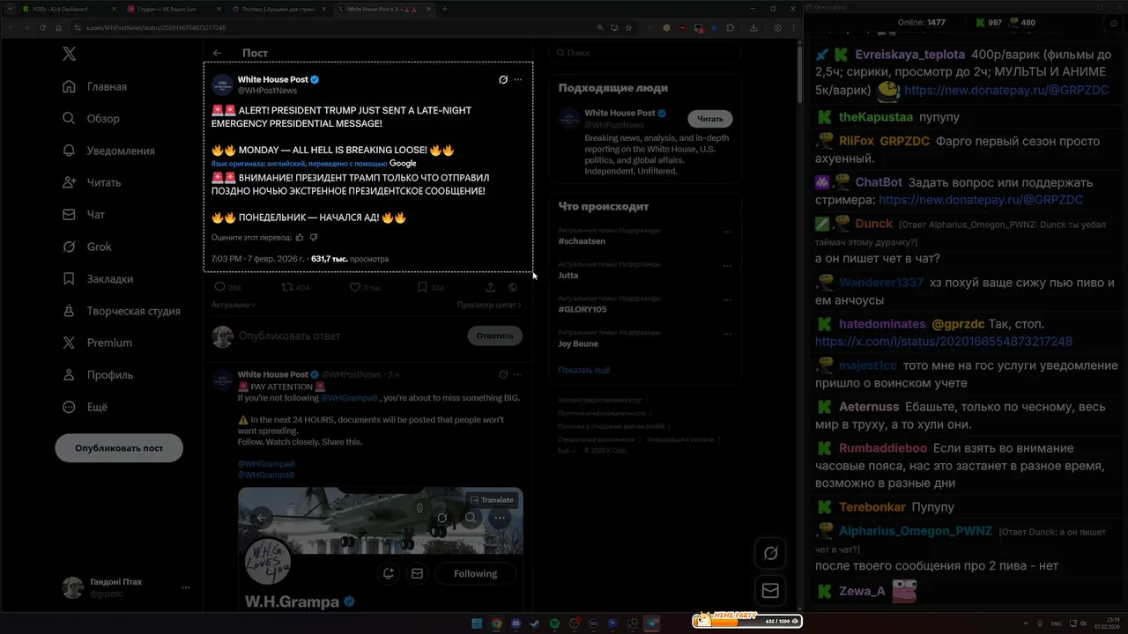
Task: Click the Translate button on the embedded image
Action: point(493,499)
